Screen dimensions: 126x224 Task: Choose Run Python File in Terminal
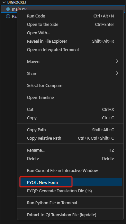[70, 203]
